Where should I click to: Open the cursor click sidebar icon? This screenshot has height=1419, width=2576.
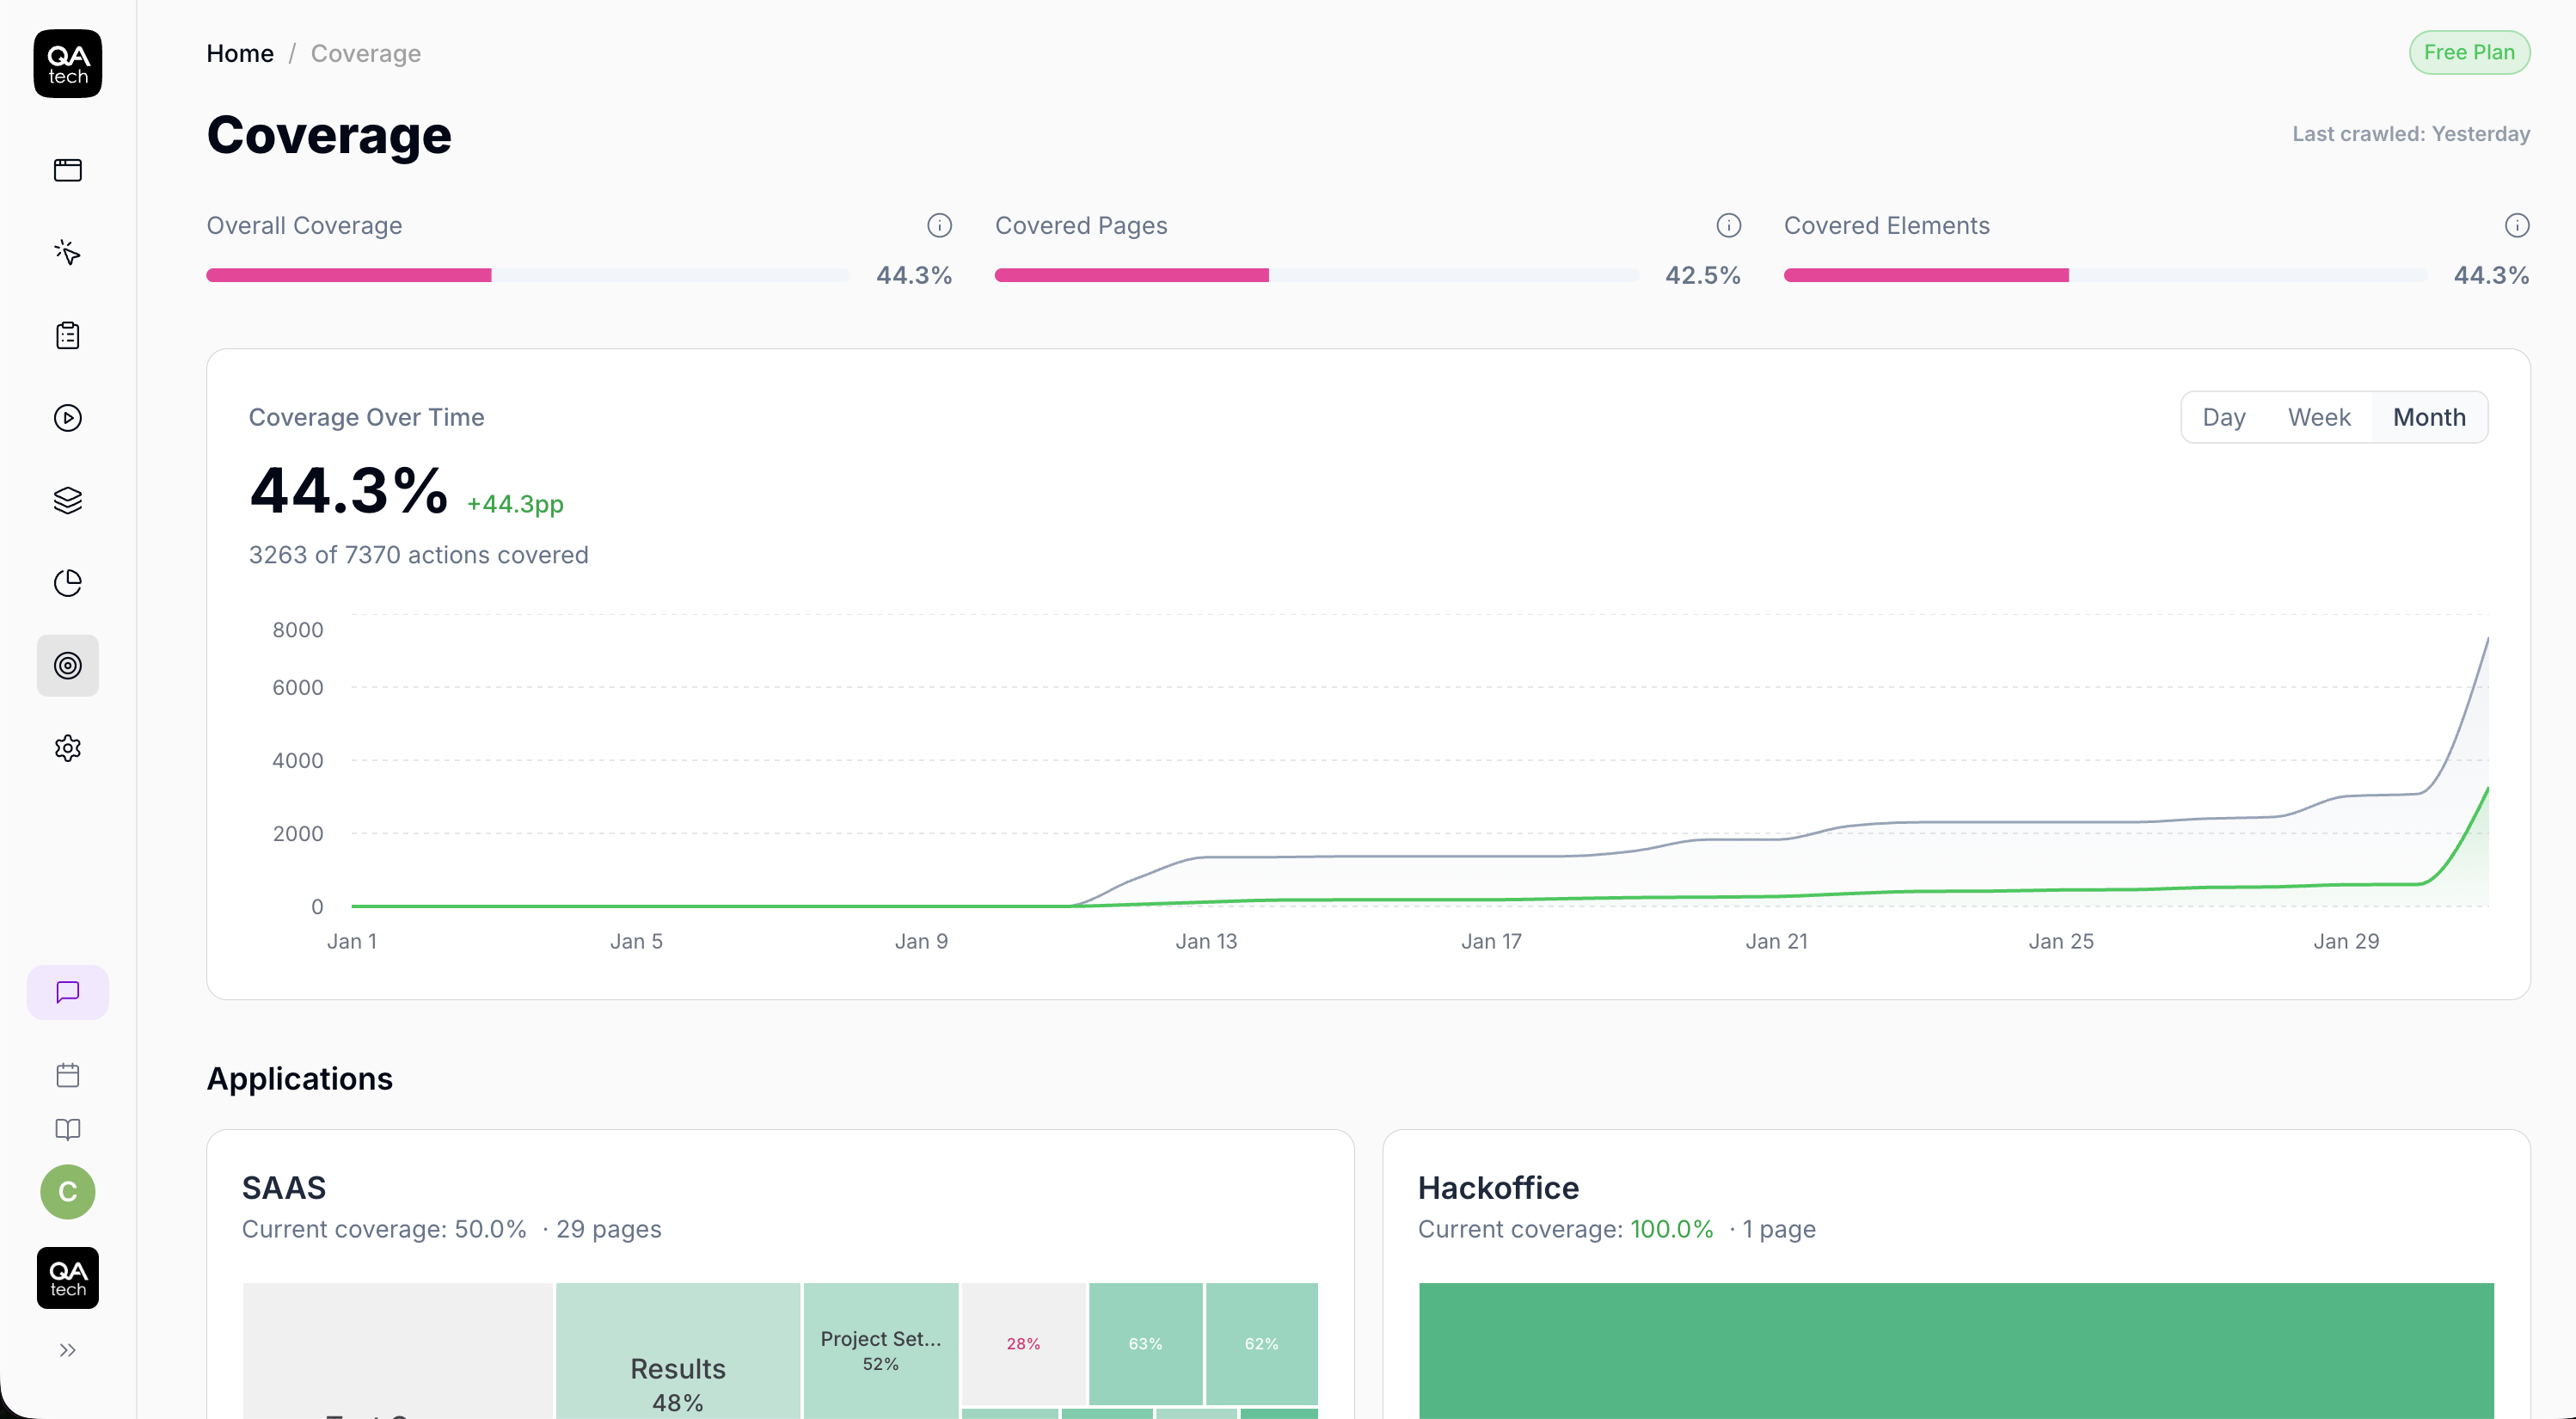[x=67, y=252]
